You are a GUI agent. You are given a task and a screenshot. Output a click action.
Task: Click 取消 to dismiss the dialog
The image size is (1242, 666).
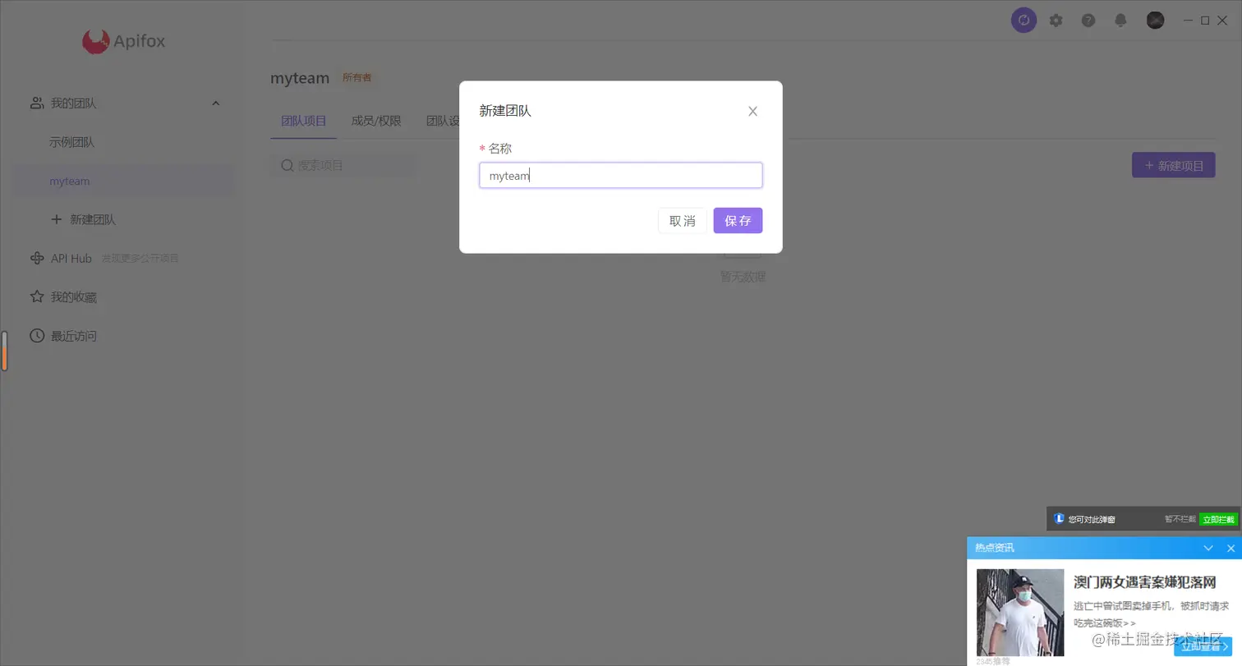tap(682, 220)
